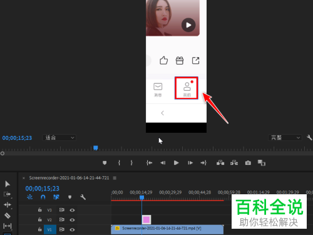Click share icon in preview
313x235 pixels.
[195, 61]
